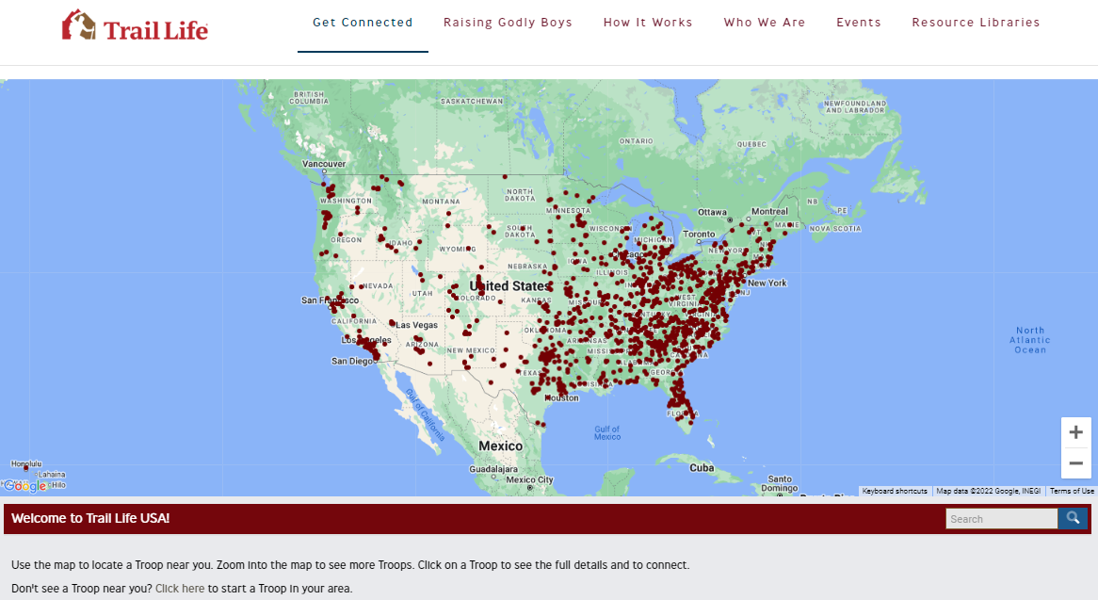Click the 'Vancouver' map label
Screen dimensions: 1098x600
(324, 164)
